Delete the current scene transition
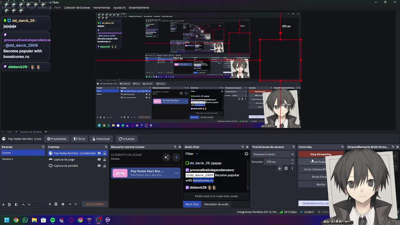This screenshot has height=225, width=400. tap(286, 168)
